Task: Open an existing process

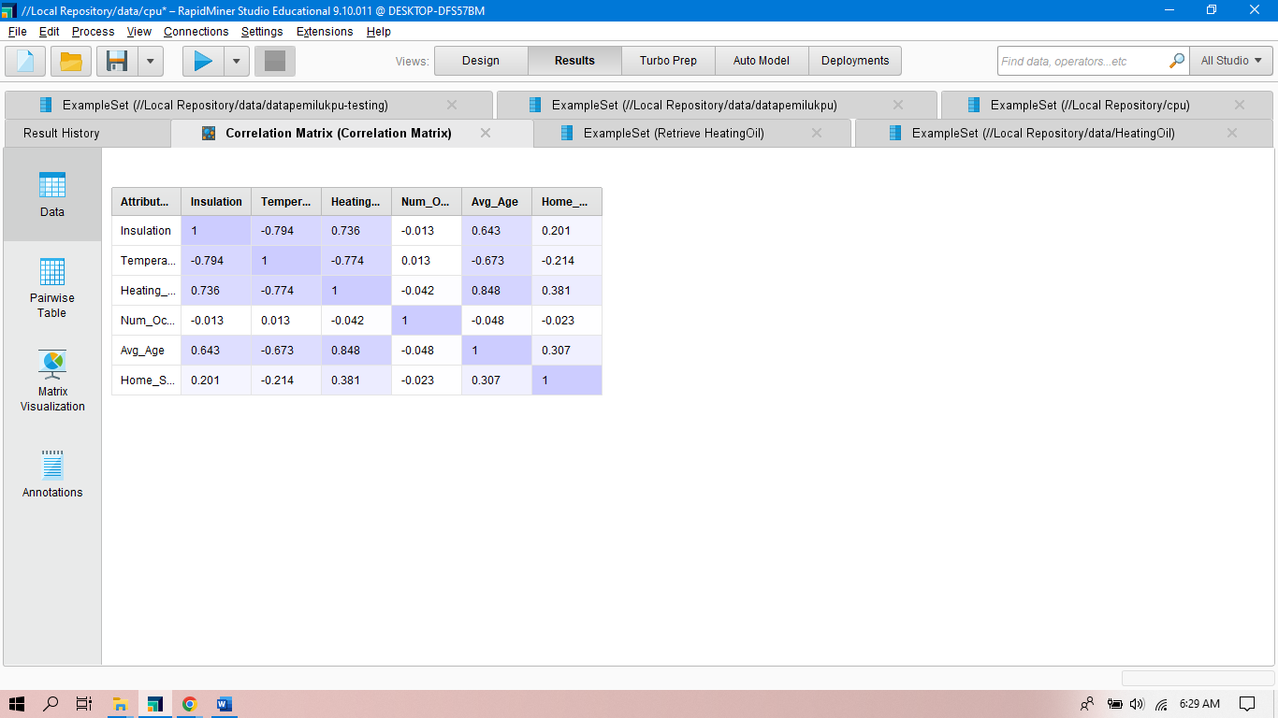Action: point(69,61)
